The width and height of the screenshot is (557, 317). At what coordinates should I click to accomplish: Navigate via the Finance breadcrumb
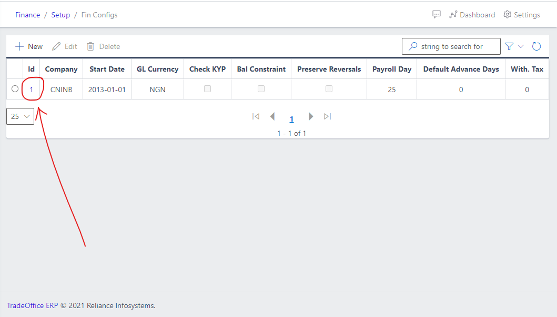point(27,15)
